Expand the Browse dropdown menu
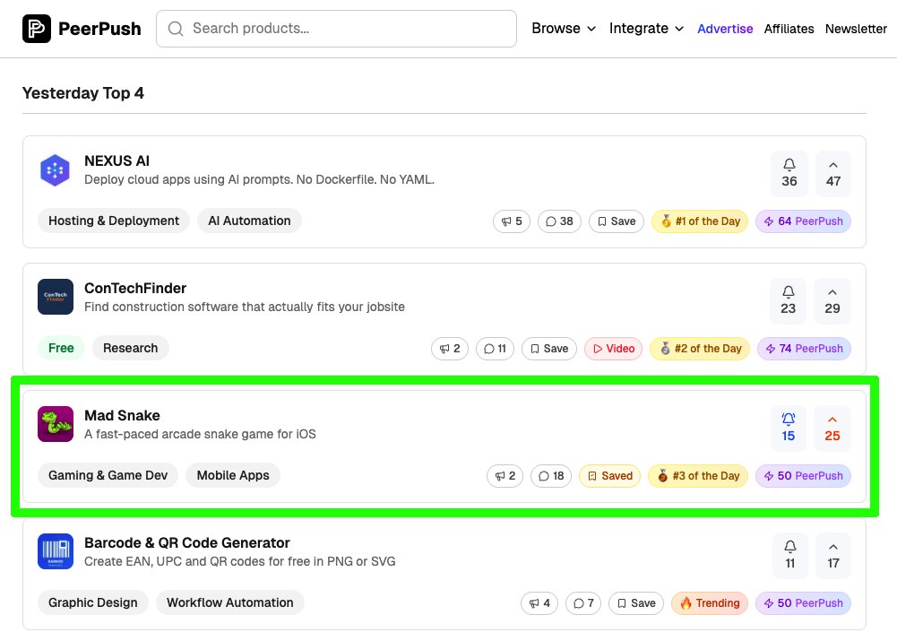The height and width of the screenshot is (641, 897). point(564,29)
